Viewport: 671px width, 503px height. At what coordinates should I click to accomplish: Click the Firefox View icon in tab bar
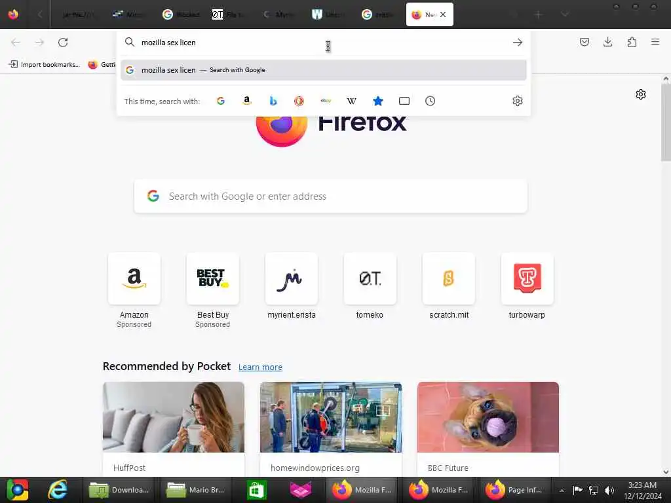click(x=13, y=14)
